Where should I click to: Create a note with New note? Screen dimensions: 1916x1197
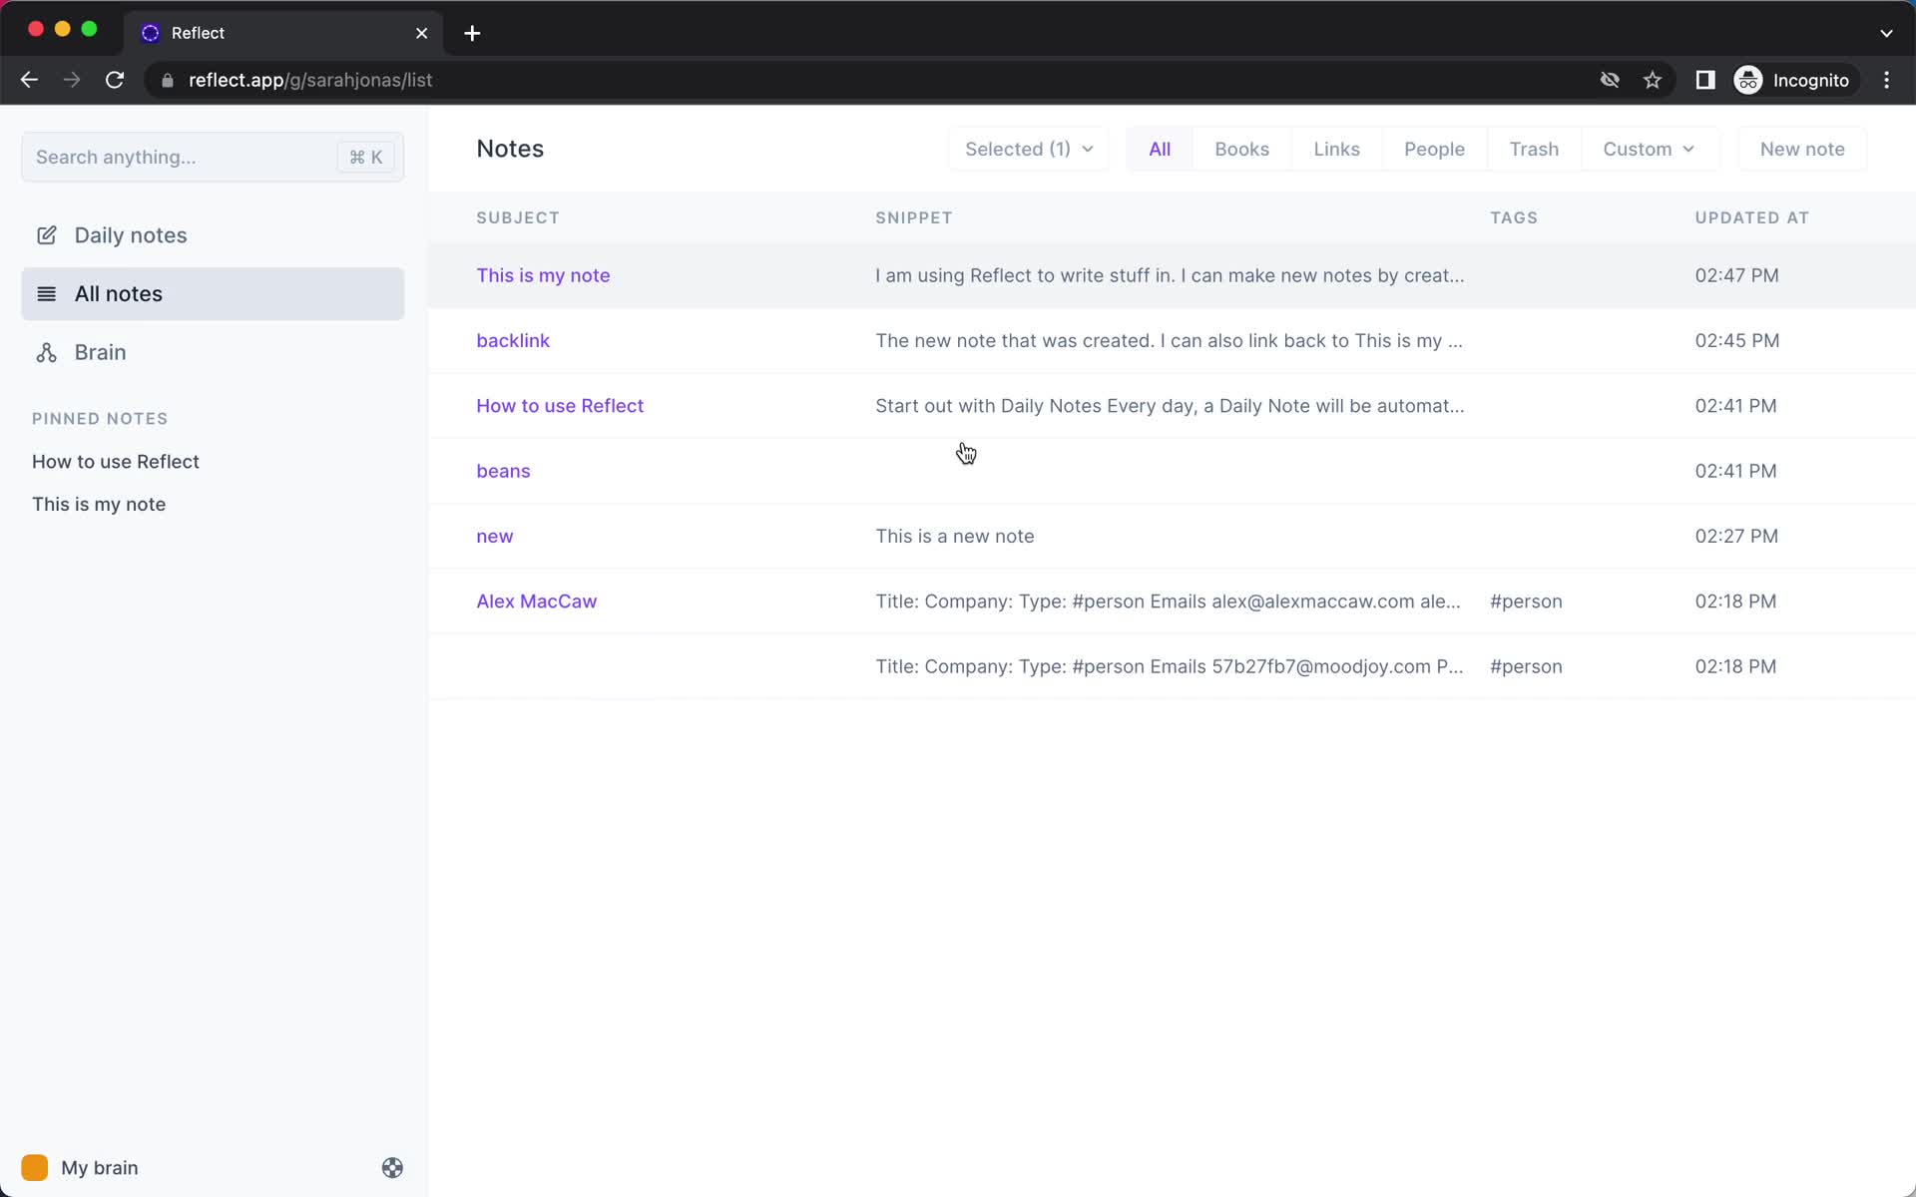[x=1802, y=149]
